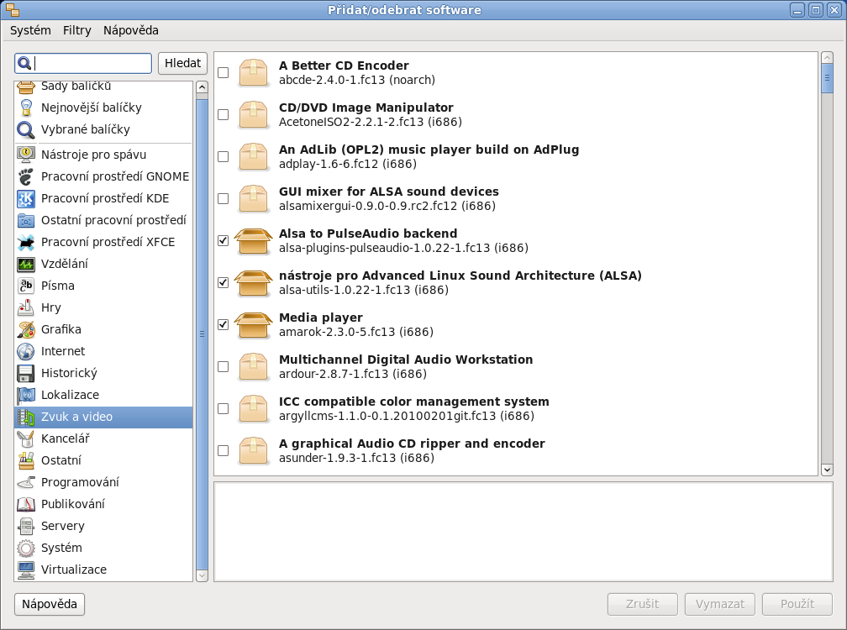Click the Ostatní category icon
This screenshot has height=630, width=847.
pos(26,460)
